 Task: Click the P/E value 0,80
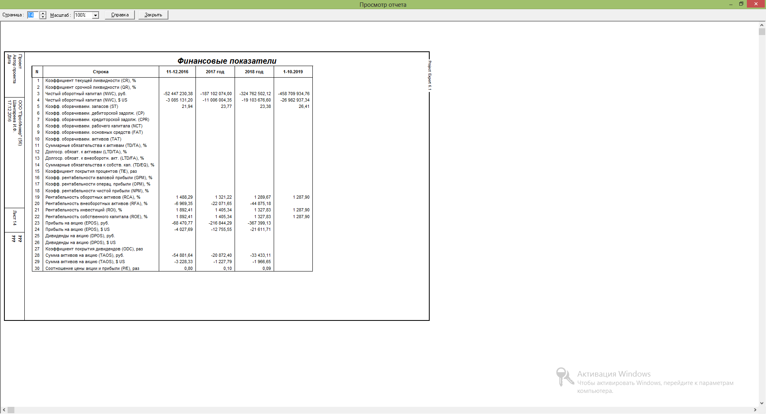[188, 268]
